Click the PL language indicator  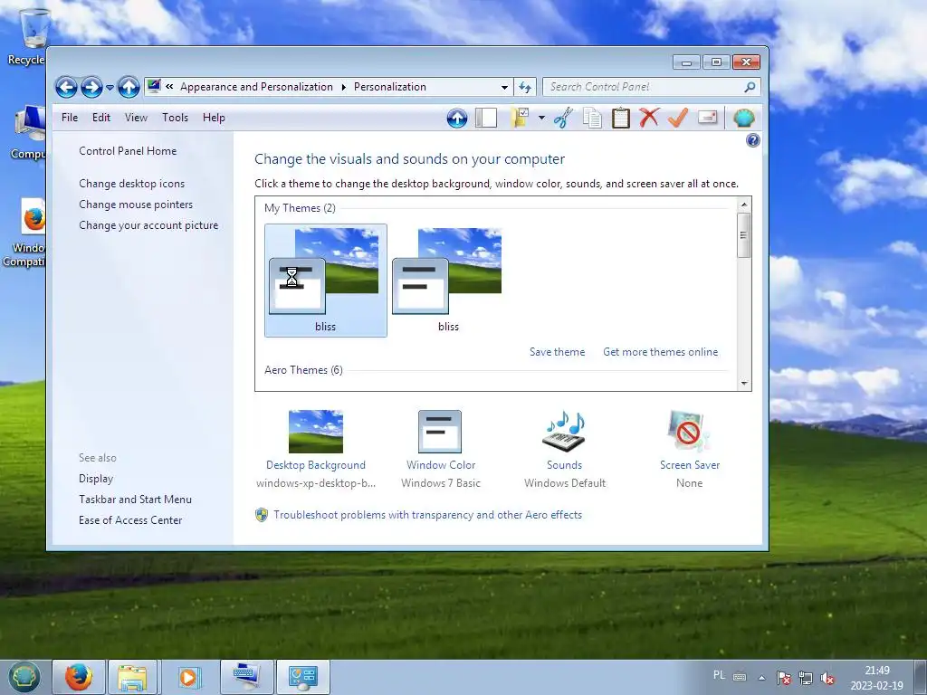pos(719,675)
